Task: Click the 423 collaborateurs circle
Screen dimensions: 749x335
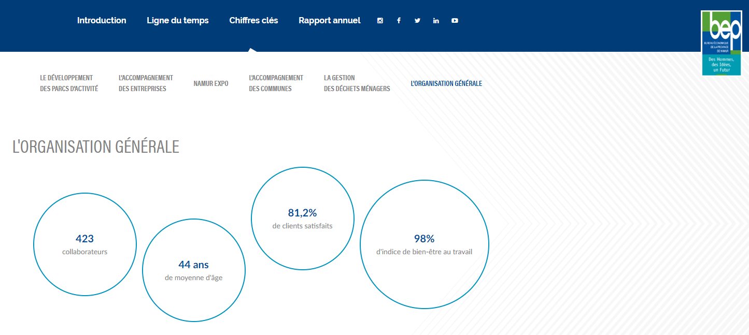Action: (85, 244)
